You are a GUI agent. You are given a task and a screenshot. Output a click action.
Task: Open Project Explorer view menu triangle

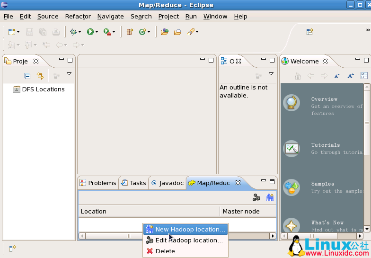[x=69, y=74]
